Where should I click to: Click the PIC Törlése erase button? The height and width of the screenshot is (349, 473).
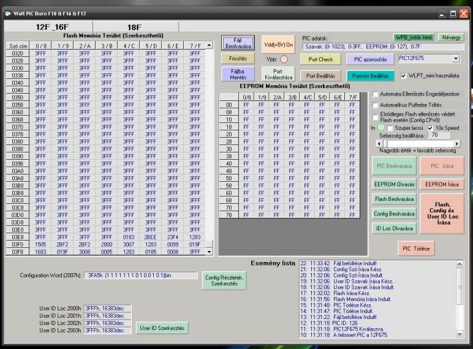[416, 249]
